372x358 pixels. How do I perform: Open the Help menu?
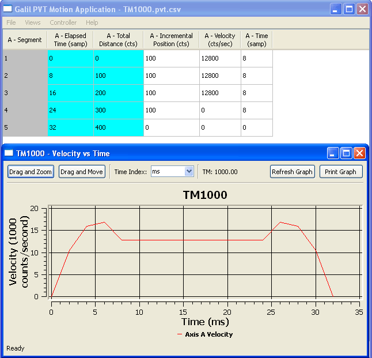coord(92,22)
